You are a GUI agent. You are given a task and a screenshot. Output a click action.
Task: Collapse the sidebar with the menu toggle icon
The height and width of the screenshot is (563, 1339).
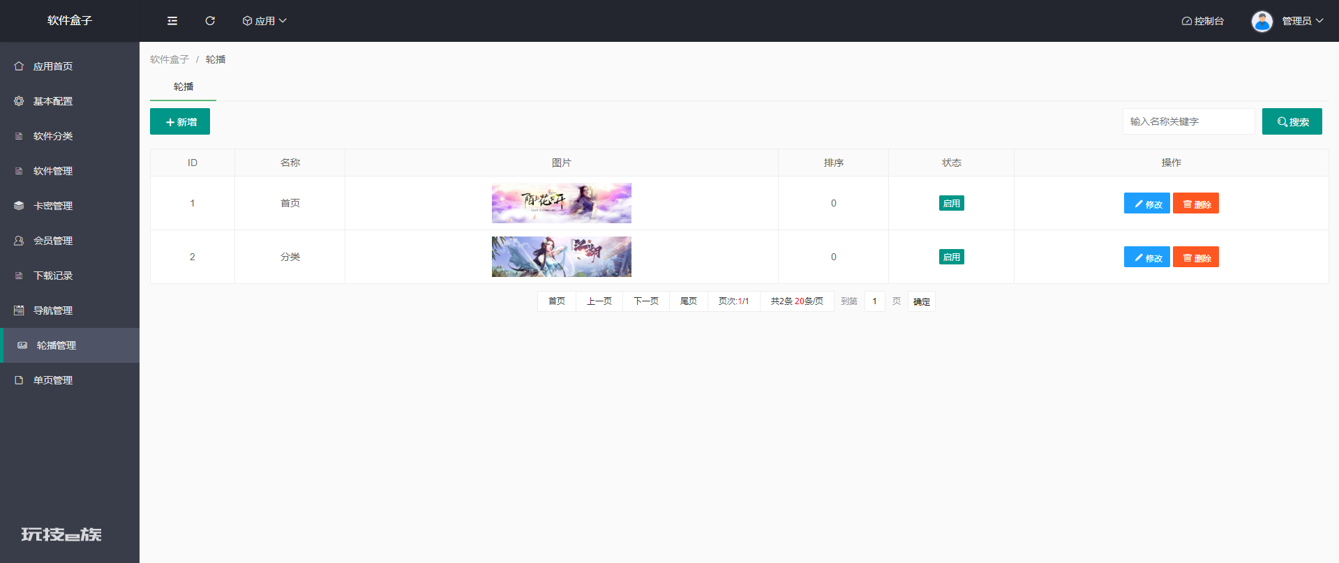tap(172, 21)
